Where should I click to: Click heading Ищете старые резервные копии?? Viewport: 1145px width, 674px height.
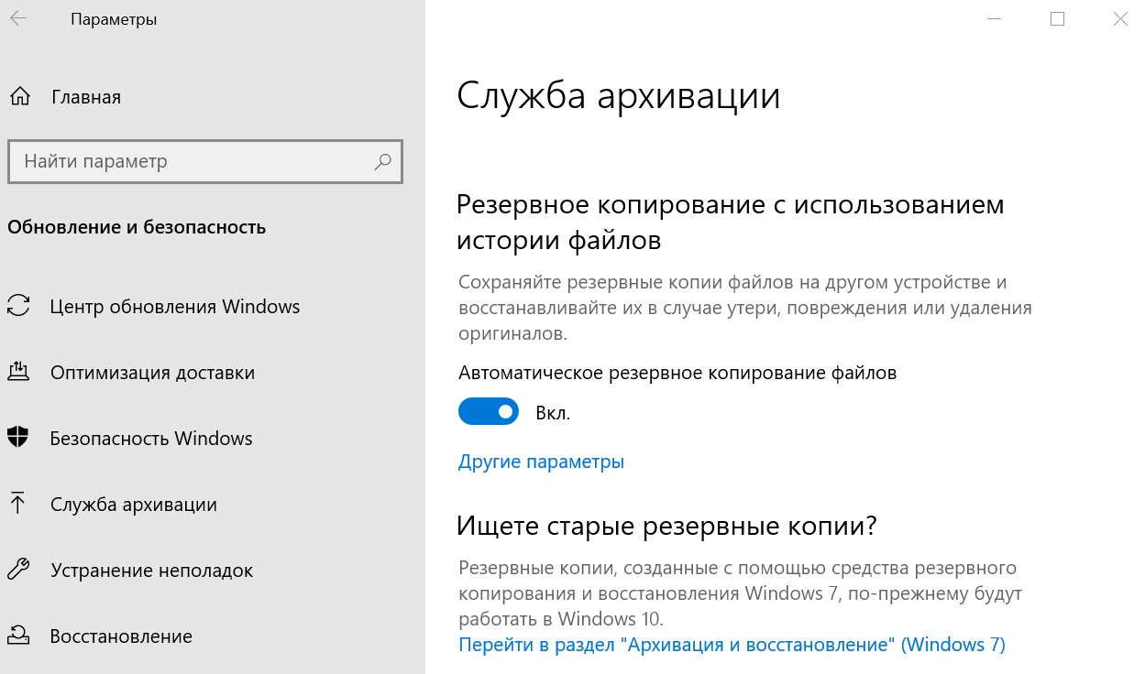pos(667,527)
